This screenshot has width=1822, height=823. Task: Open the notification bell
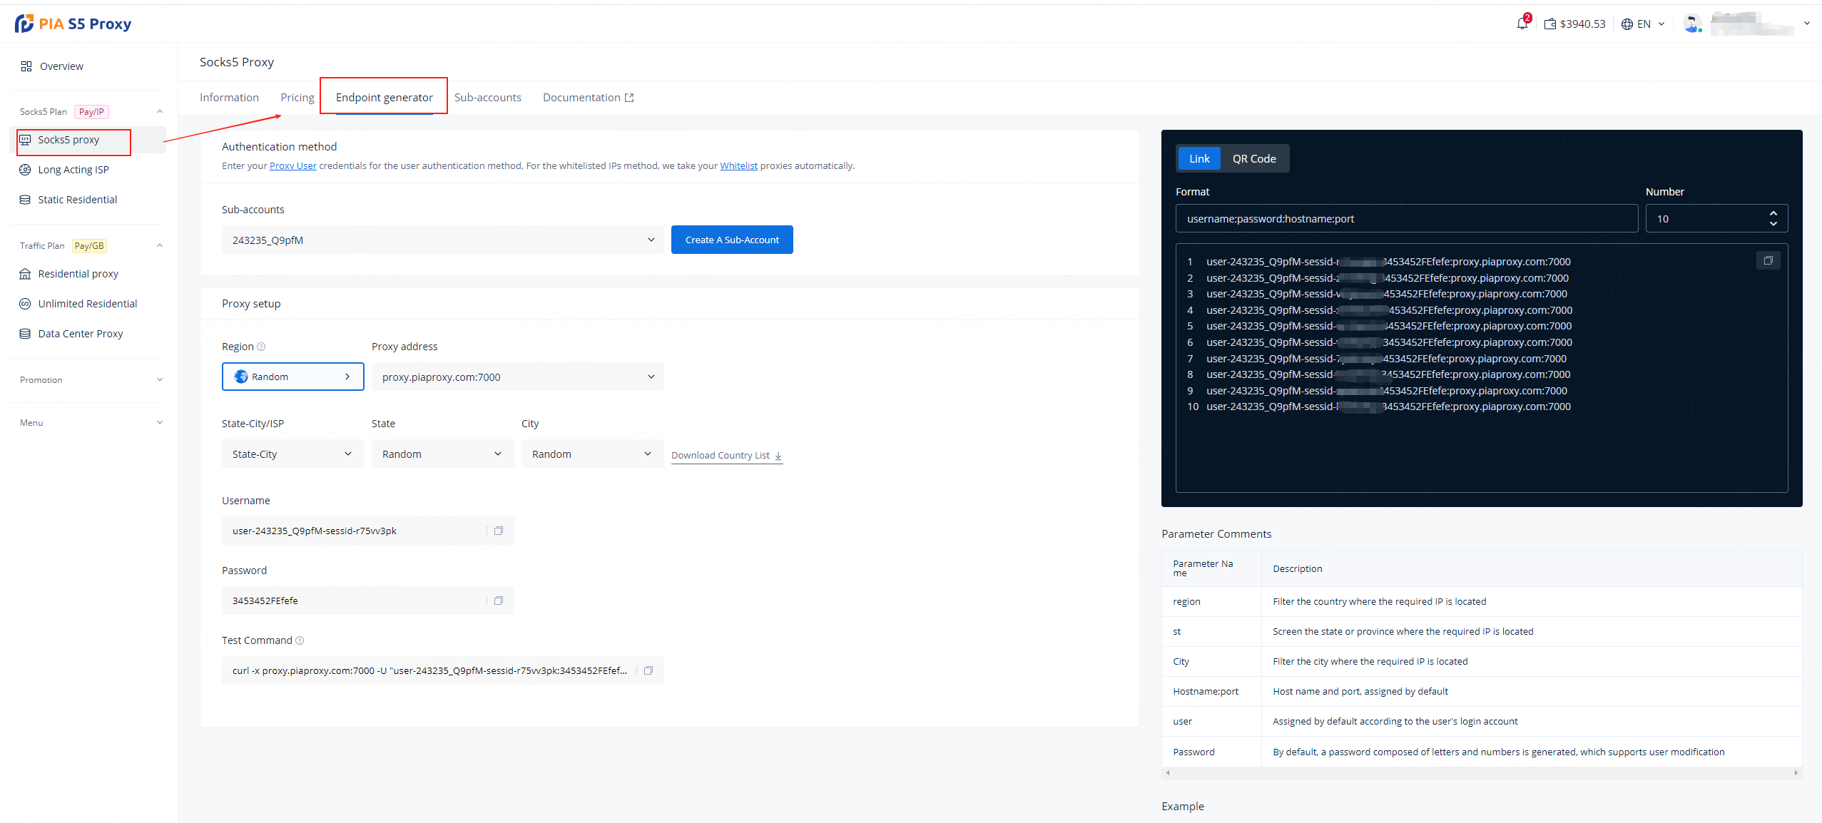tap(1522, 24)
